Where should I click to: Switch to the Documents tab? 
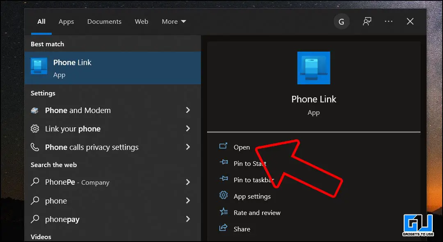pyautogui.click(x=104, y=21)
